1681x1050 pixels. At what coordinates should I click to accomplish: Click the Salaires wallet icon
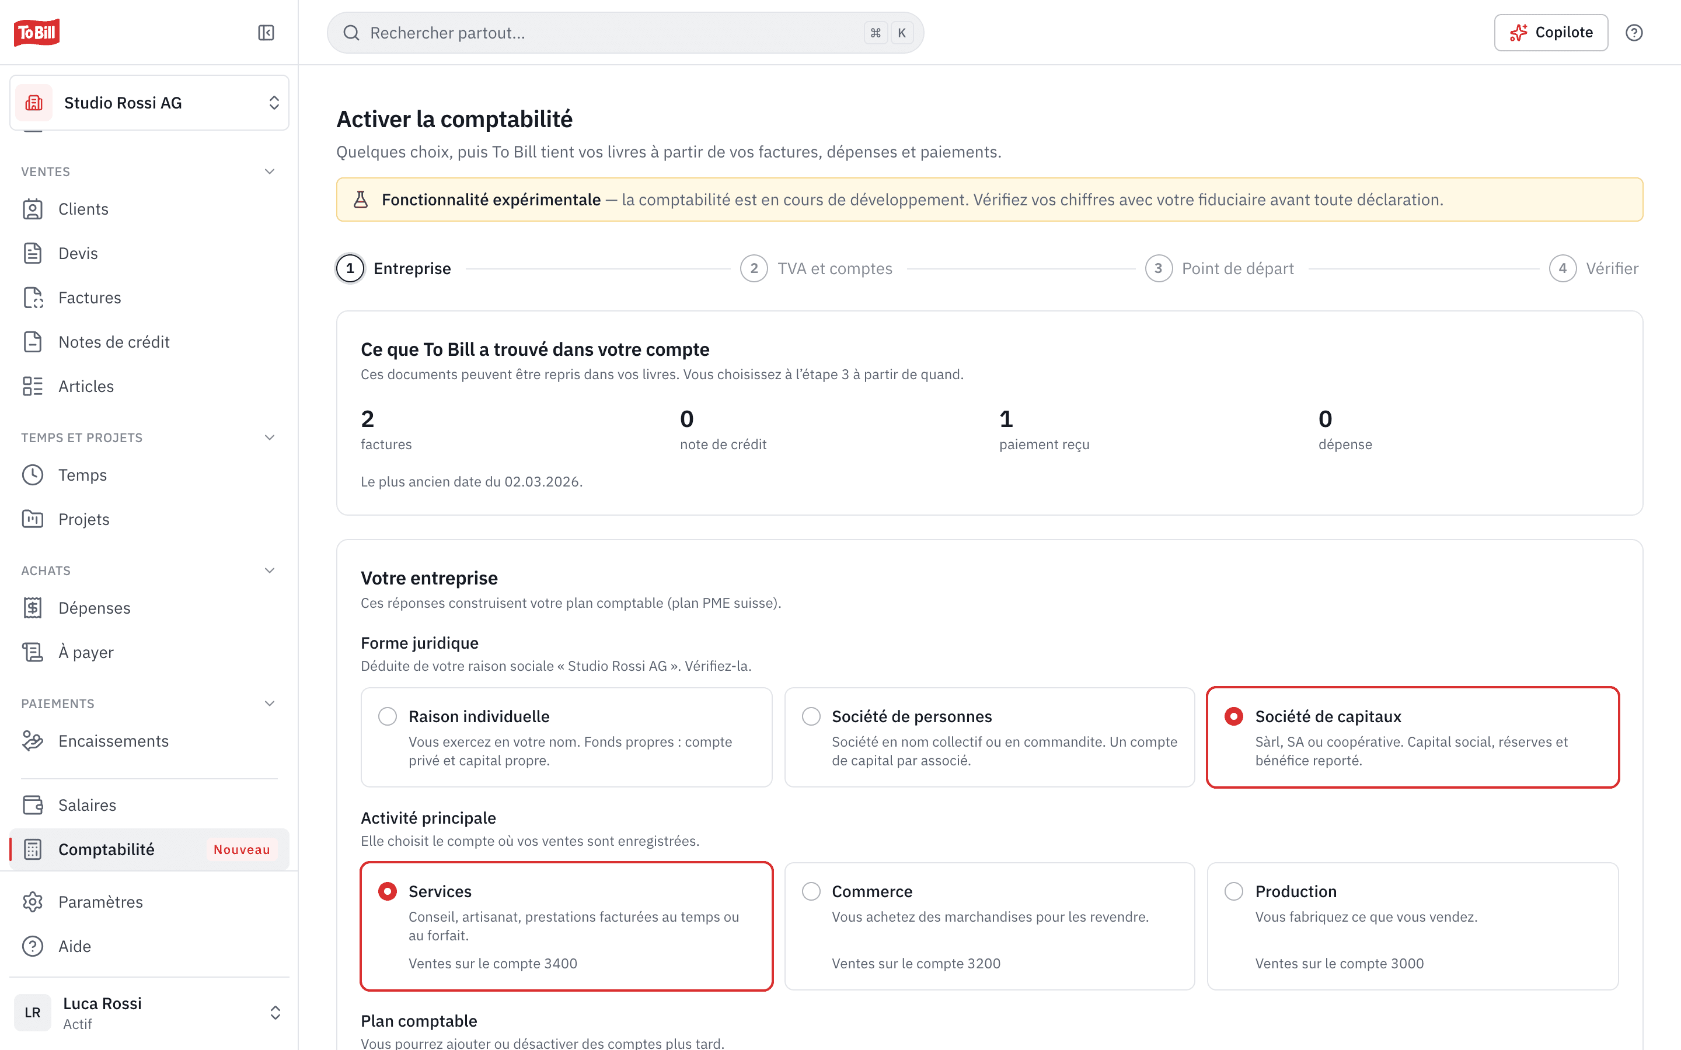tap(33, 805)
